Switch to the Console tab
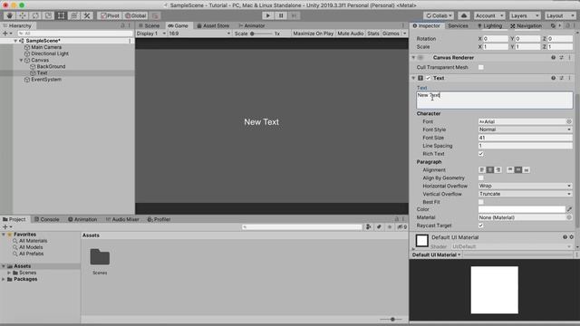 pyautogui.click(x=46, y=219)
